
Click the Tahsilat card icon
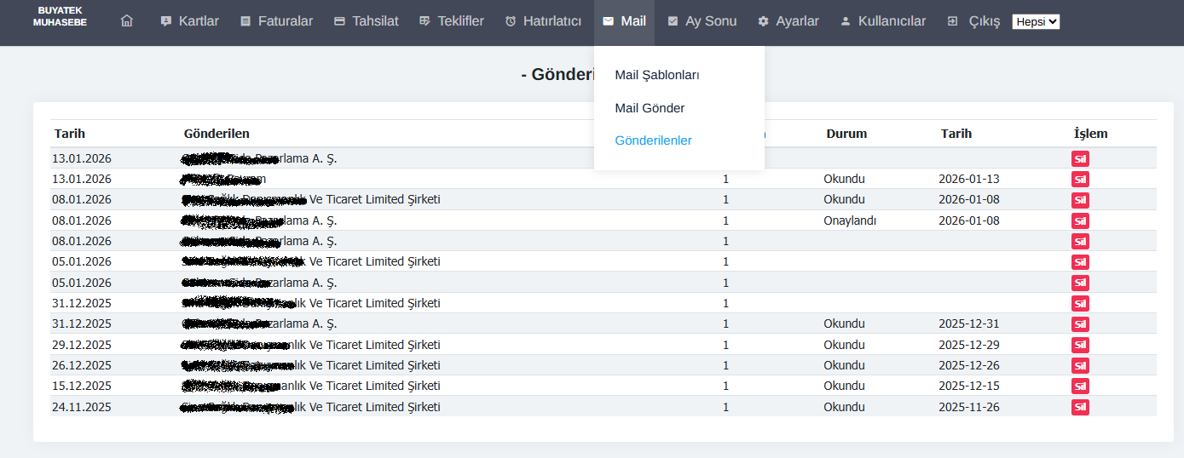339,21
